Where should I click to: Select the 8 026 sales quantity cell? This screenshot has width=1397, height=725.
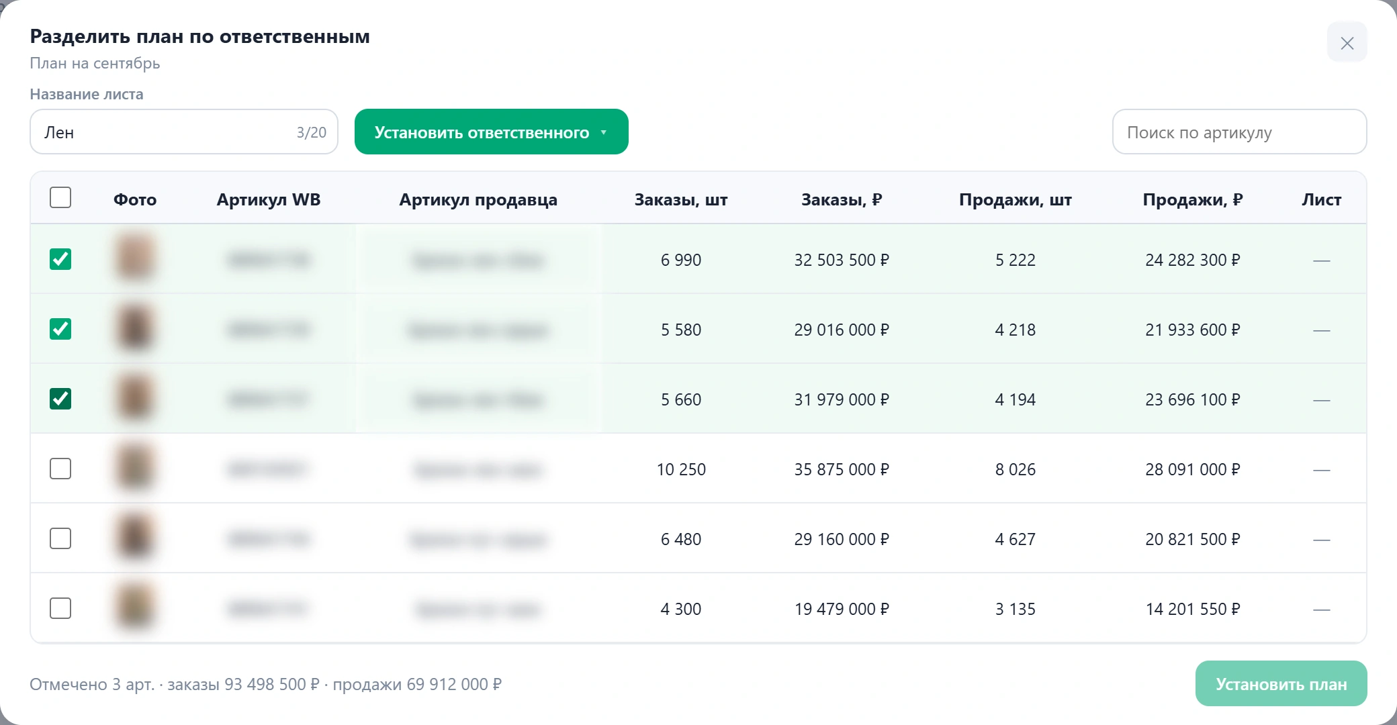[1016, 469]
